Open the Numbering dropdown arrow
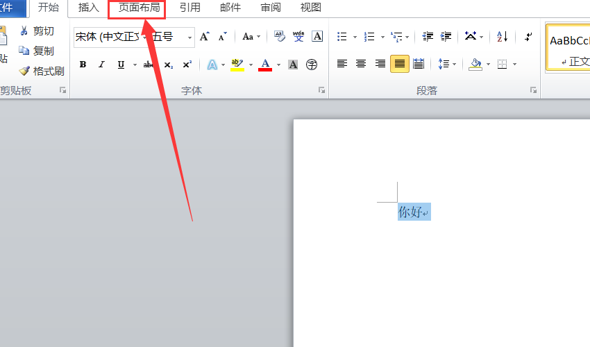 click(382, 37)
